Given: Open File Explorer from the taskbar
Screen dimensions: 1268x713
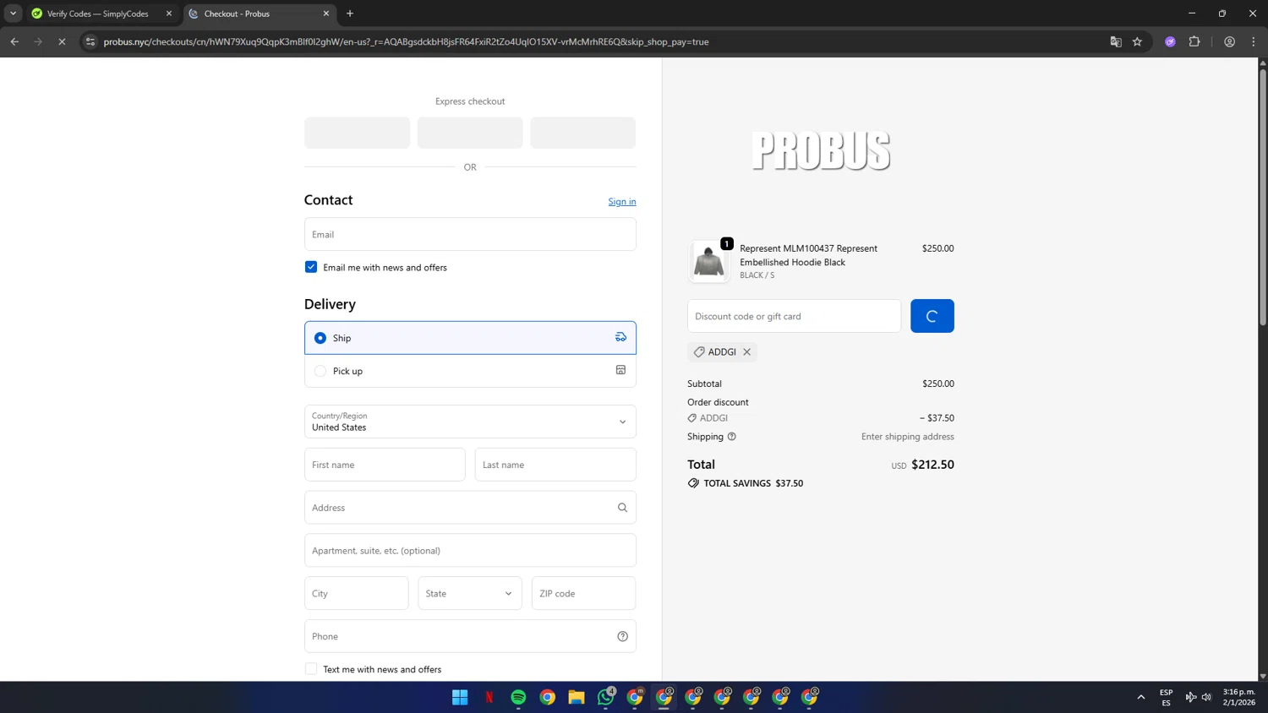Looking at the screenshot, I should tap(577, 697).
